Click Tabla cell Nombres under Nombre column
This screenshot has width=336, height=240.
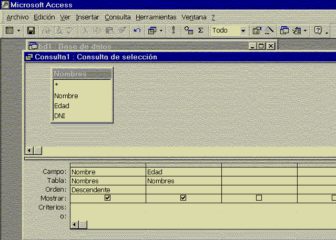pos(108,181)
